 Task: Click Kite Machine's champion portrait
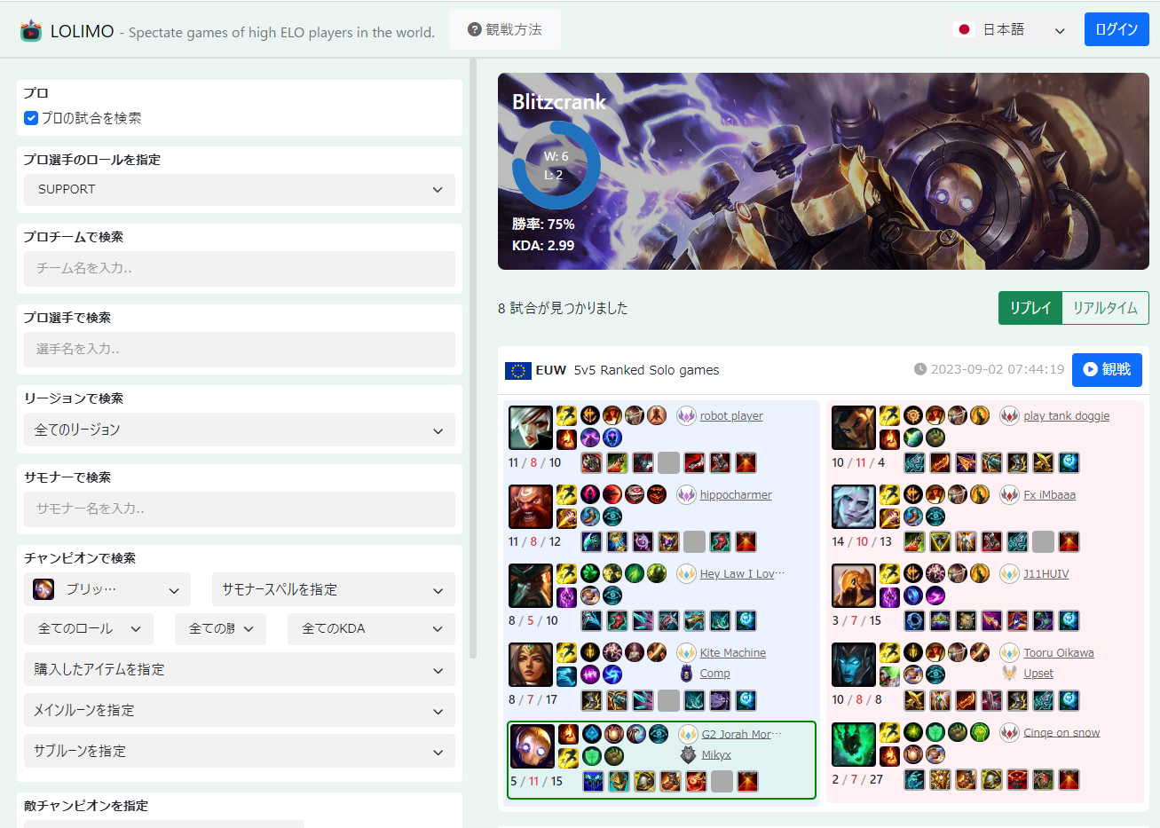click(531, 665)
